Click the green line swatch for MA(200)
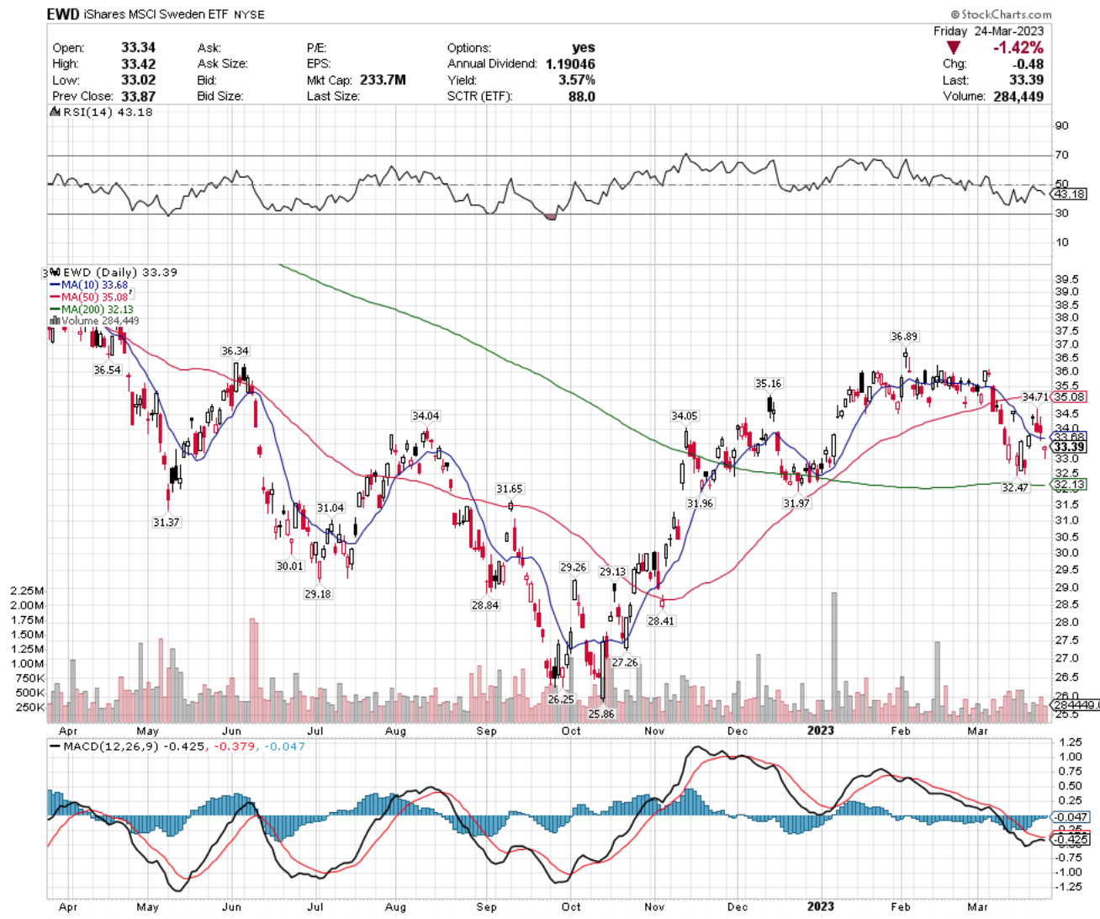 (x=56, y=310)
